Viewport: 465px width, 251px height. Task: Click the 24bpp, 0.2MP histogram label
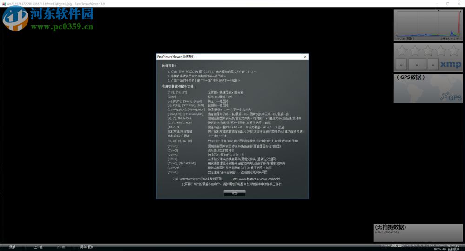click(x=450, y=39)
